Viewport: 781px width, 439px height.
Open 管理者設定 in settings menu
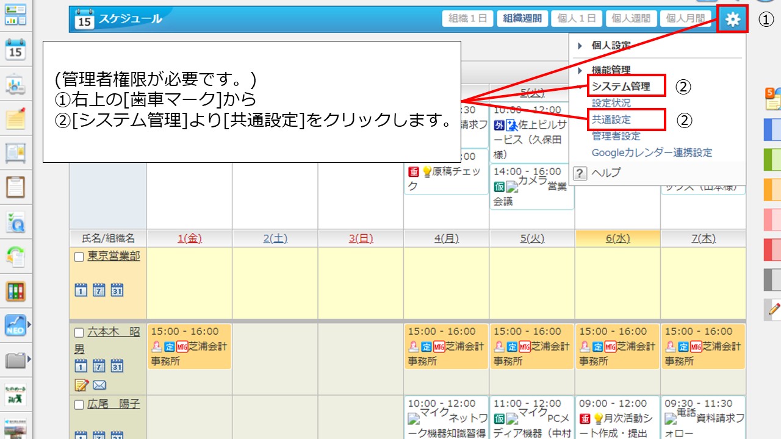616,136
